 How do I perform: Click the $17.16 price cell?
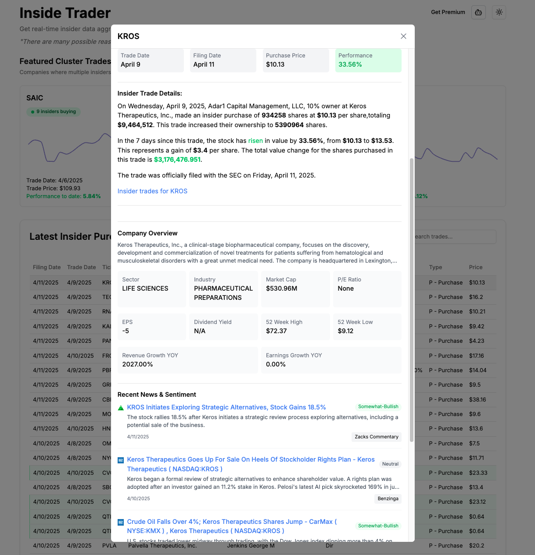coord(476,356)
